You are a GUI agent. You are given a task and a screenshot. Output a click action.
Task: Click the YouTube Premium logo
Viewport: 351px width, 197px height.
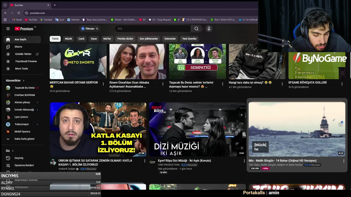tap(24, 29)
